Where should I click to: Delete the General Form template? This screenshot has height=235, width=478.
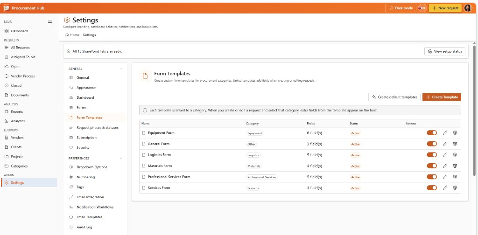455,144
